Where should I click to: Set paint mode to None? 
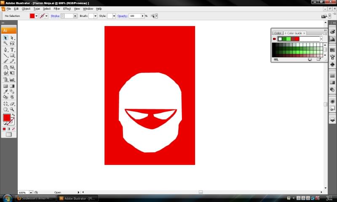click(13, 129)
